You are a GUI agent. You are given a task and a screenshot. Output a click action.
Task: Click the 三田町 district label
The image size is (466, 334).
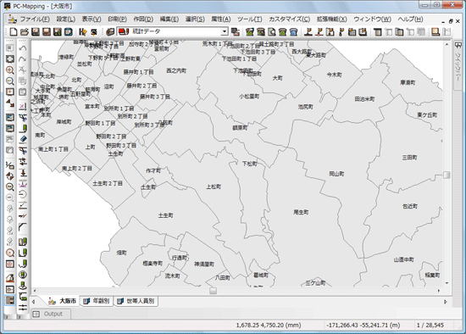[x=409, y=158]
